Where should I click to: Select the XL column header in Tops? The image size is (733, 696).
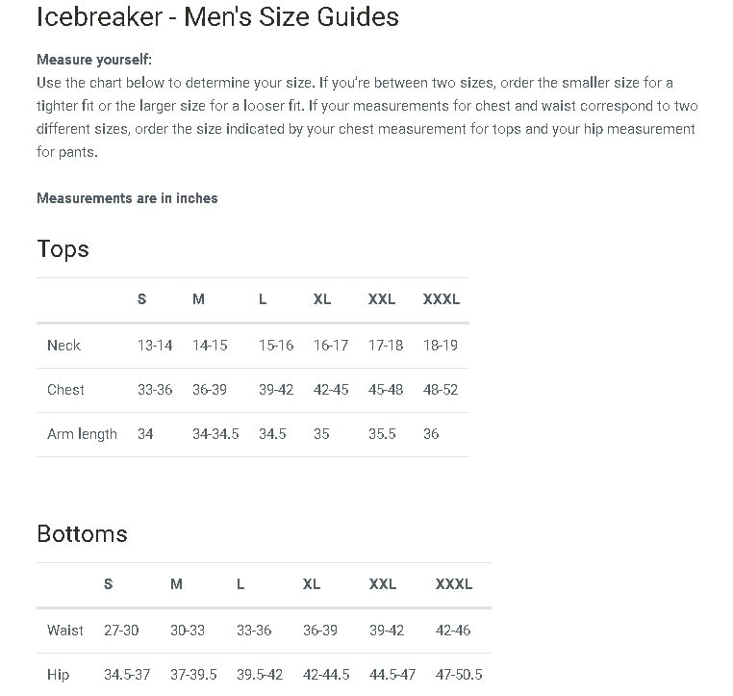tap(322, 299)
